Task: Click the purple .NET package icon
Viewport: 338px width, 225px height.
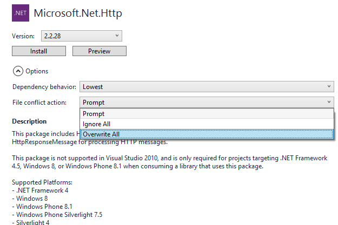Action: [x=21, y=13]
